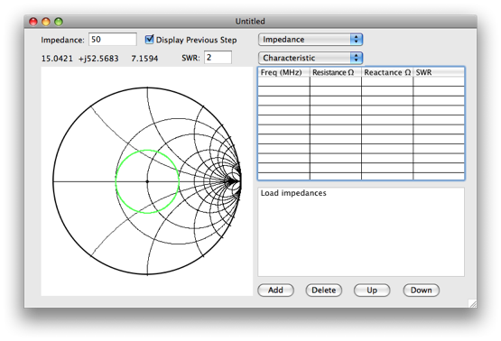Click the window resize grip corner
Viewport: 501px width, 341px height.
click(x=472, y=303)
